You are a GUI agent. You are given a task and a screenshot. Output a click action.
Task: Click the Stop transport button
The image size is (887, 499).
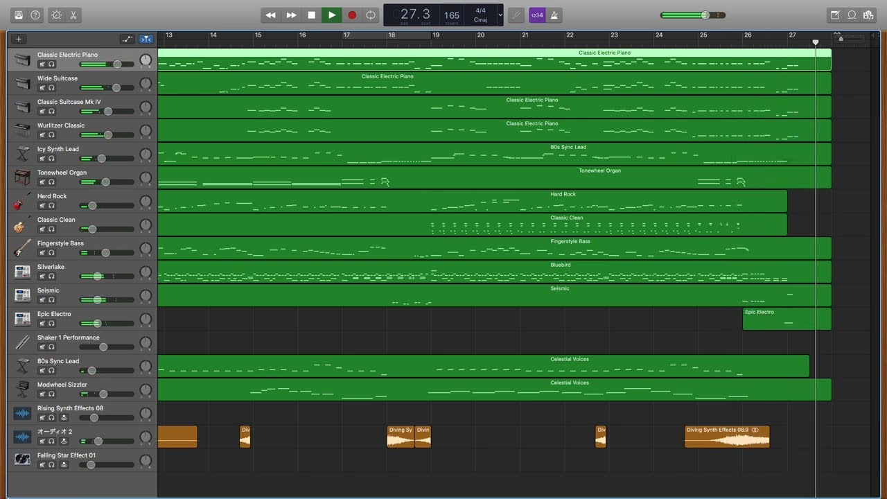311,15
